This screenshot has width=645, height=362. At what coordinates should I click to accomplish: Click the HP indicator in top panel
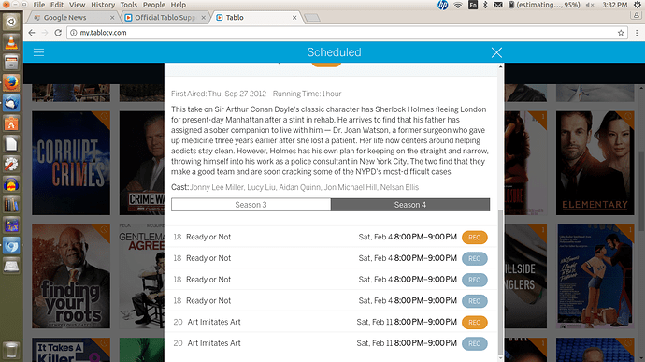coord(443,5)
